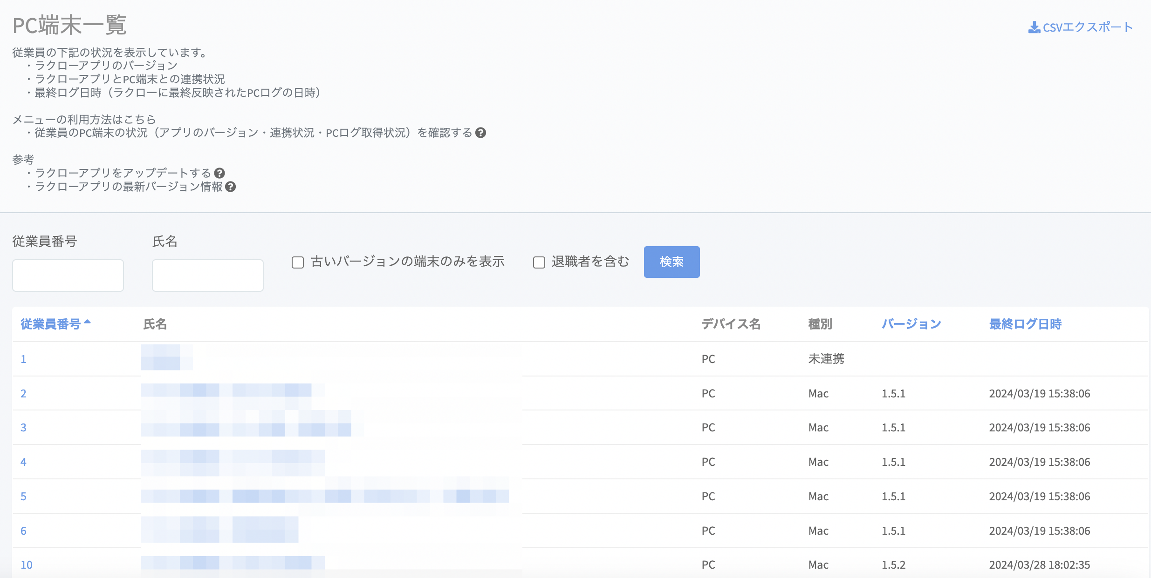Click sort arrow on 従業員番号 column

87,322
